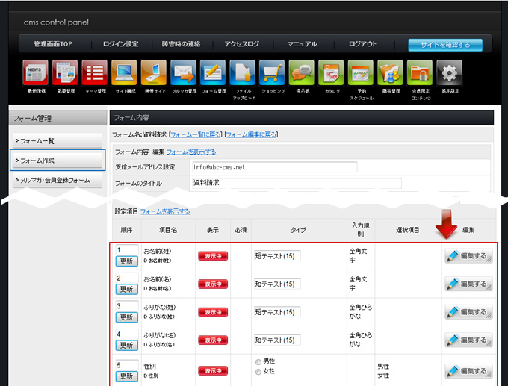This screenshot has height=386, width=508.
Task: Toggle 表示中 status for お名前(姓) row
Action: click(214, 256)
